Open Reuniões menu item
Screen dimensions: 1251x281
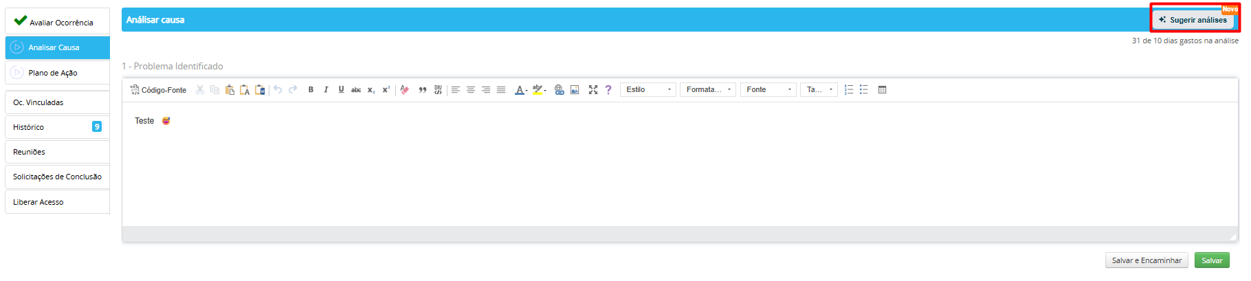(x=57, y=152)
